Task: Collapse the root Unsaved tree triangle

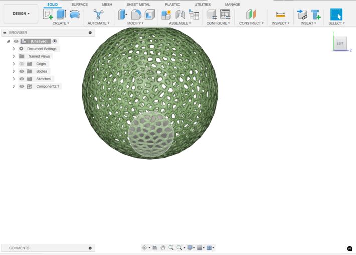Action: tap(9, 41)
